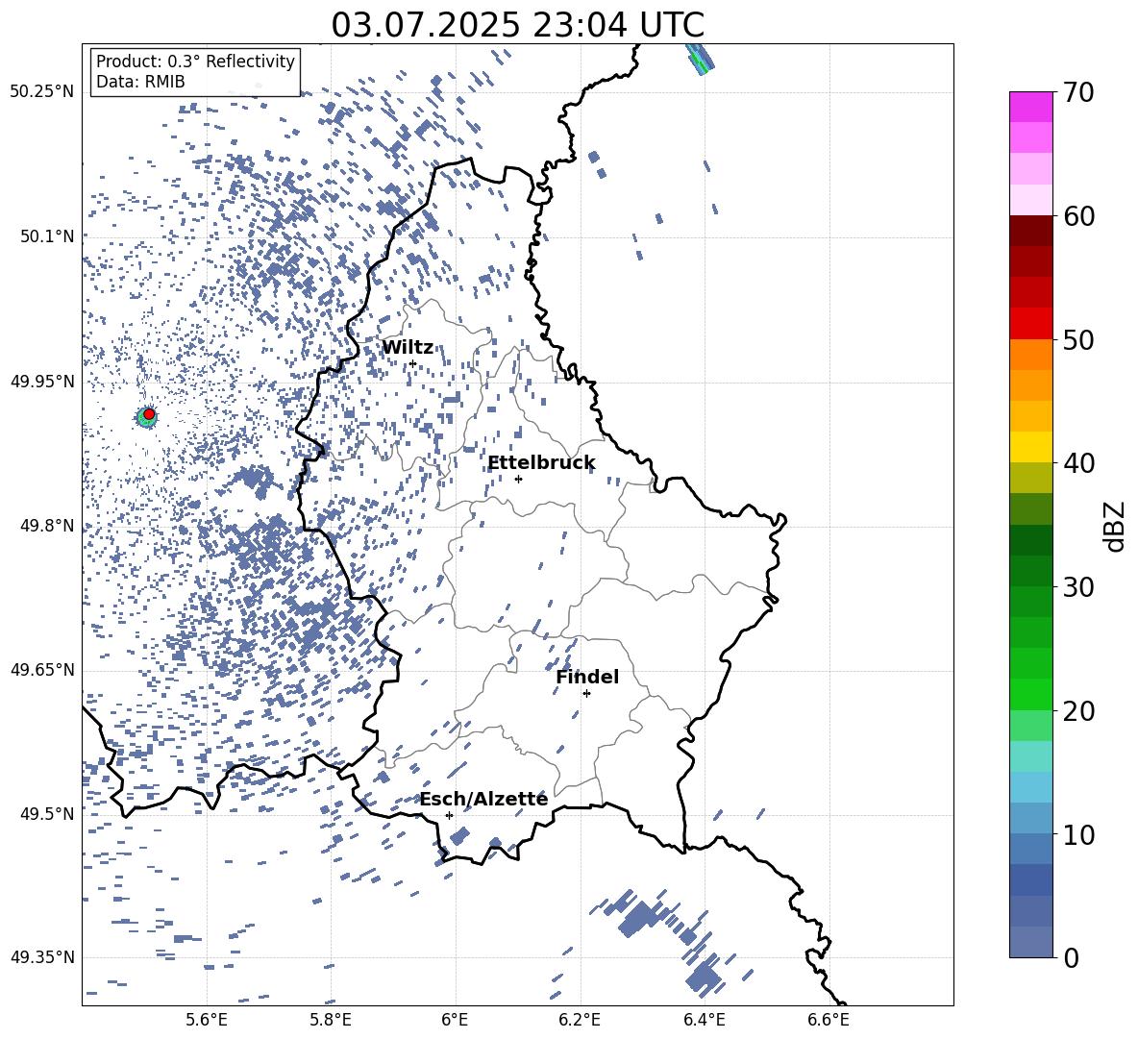Click the 10 dBZ colorbar tick label

[1078, 834]
